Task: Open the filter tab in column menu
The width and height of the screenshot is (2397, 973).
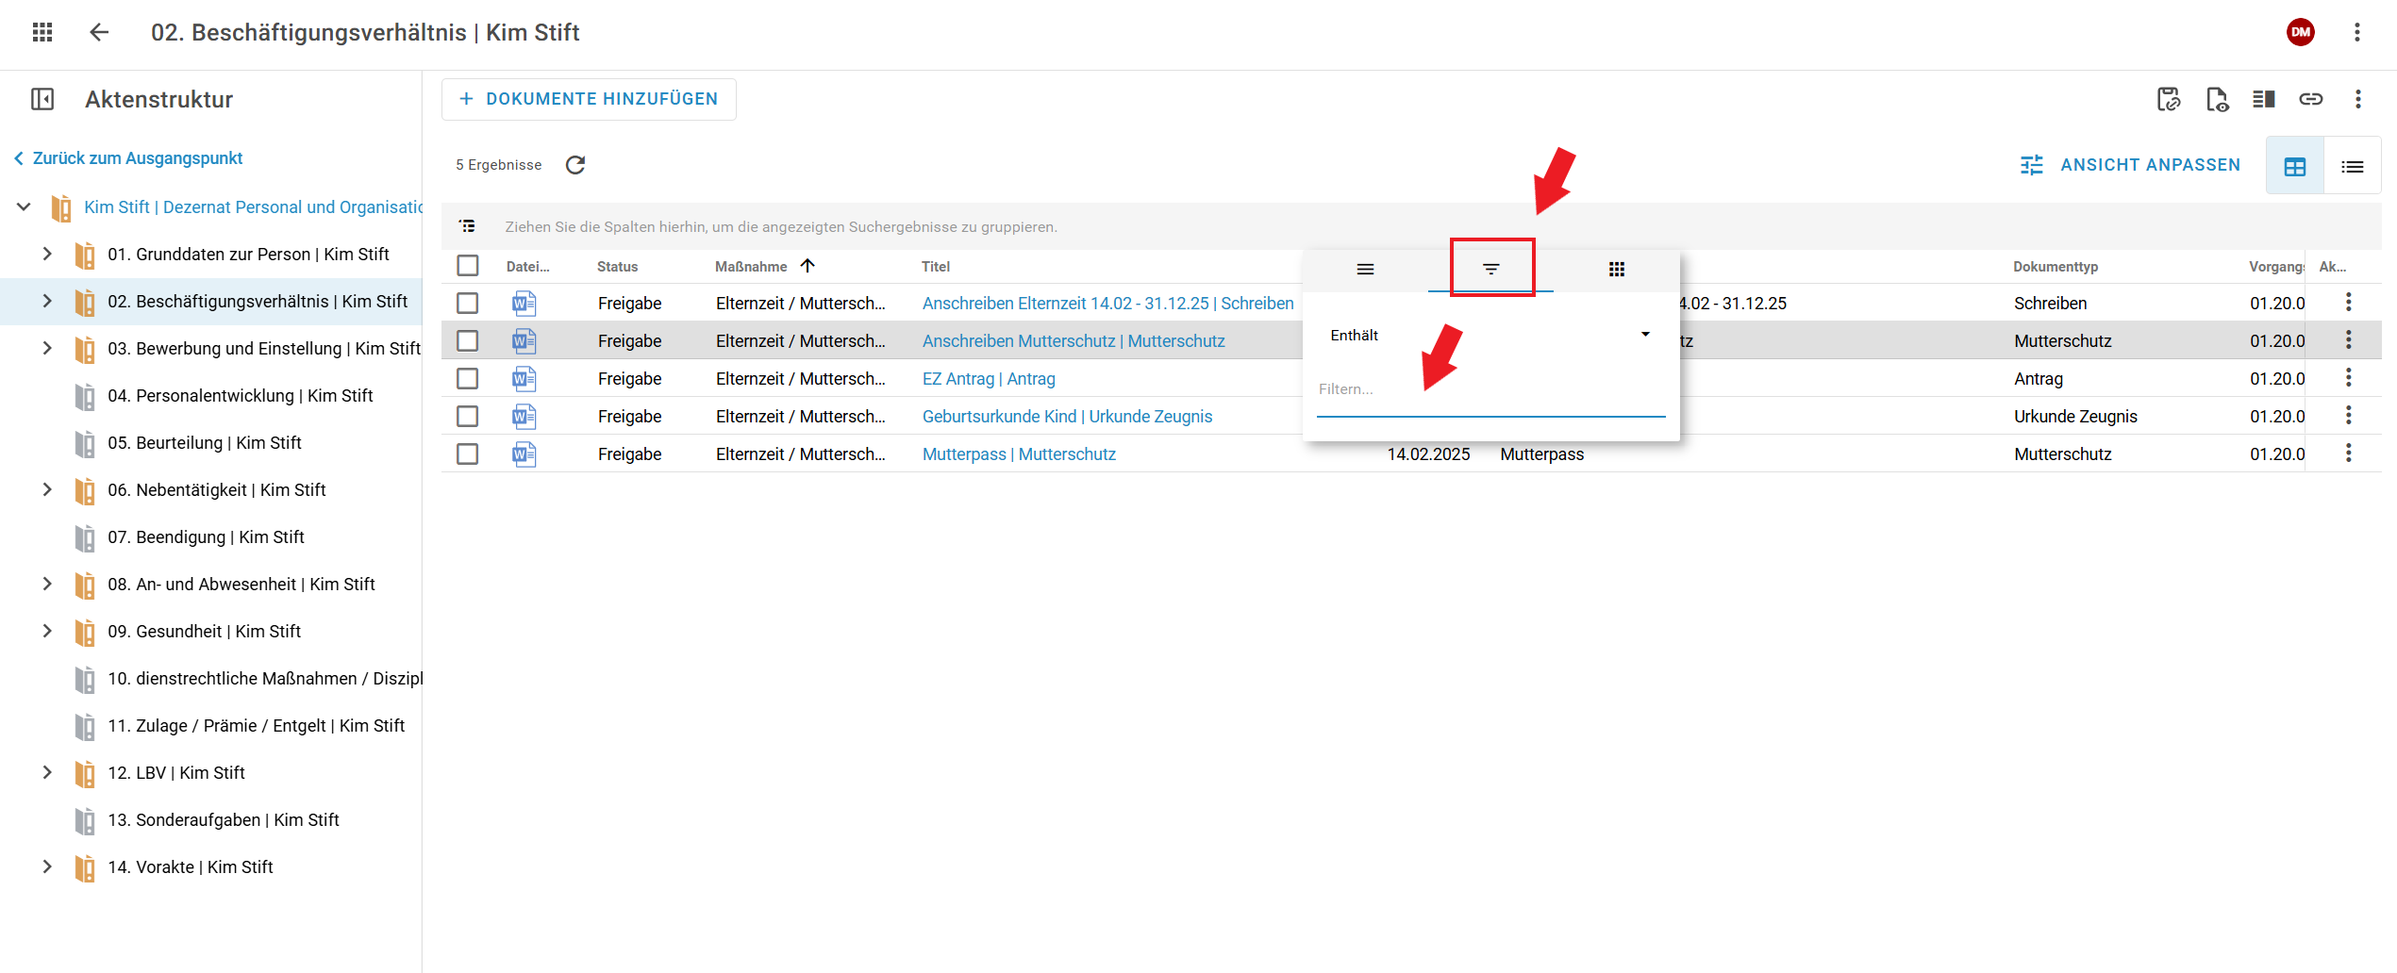Action: coord(1490,269)
